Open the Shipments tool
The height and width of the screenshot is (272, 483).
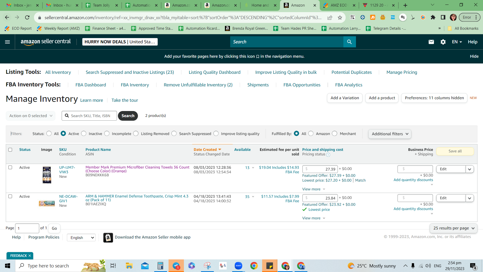tap(258, 85)
